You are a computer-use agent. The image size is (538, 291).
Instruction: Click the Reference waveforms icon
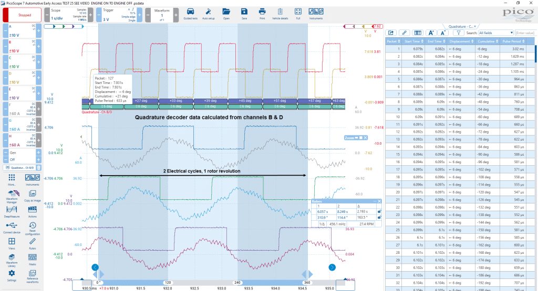(x=32, y=276)
